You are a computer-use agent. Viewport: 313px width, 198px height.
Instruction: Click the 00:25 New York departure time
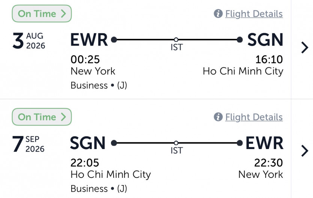tap(85, 59)
